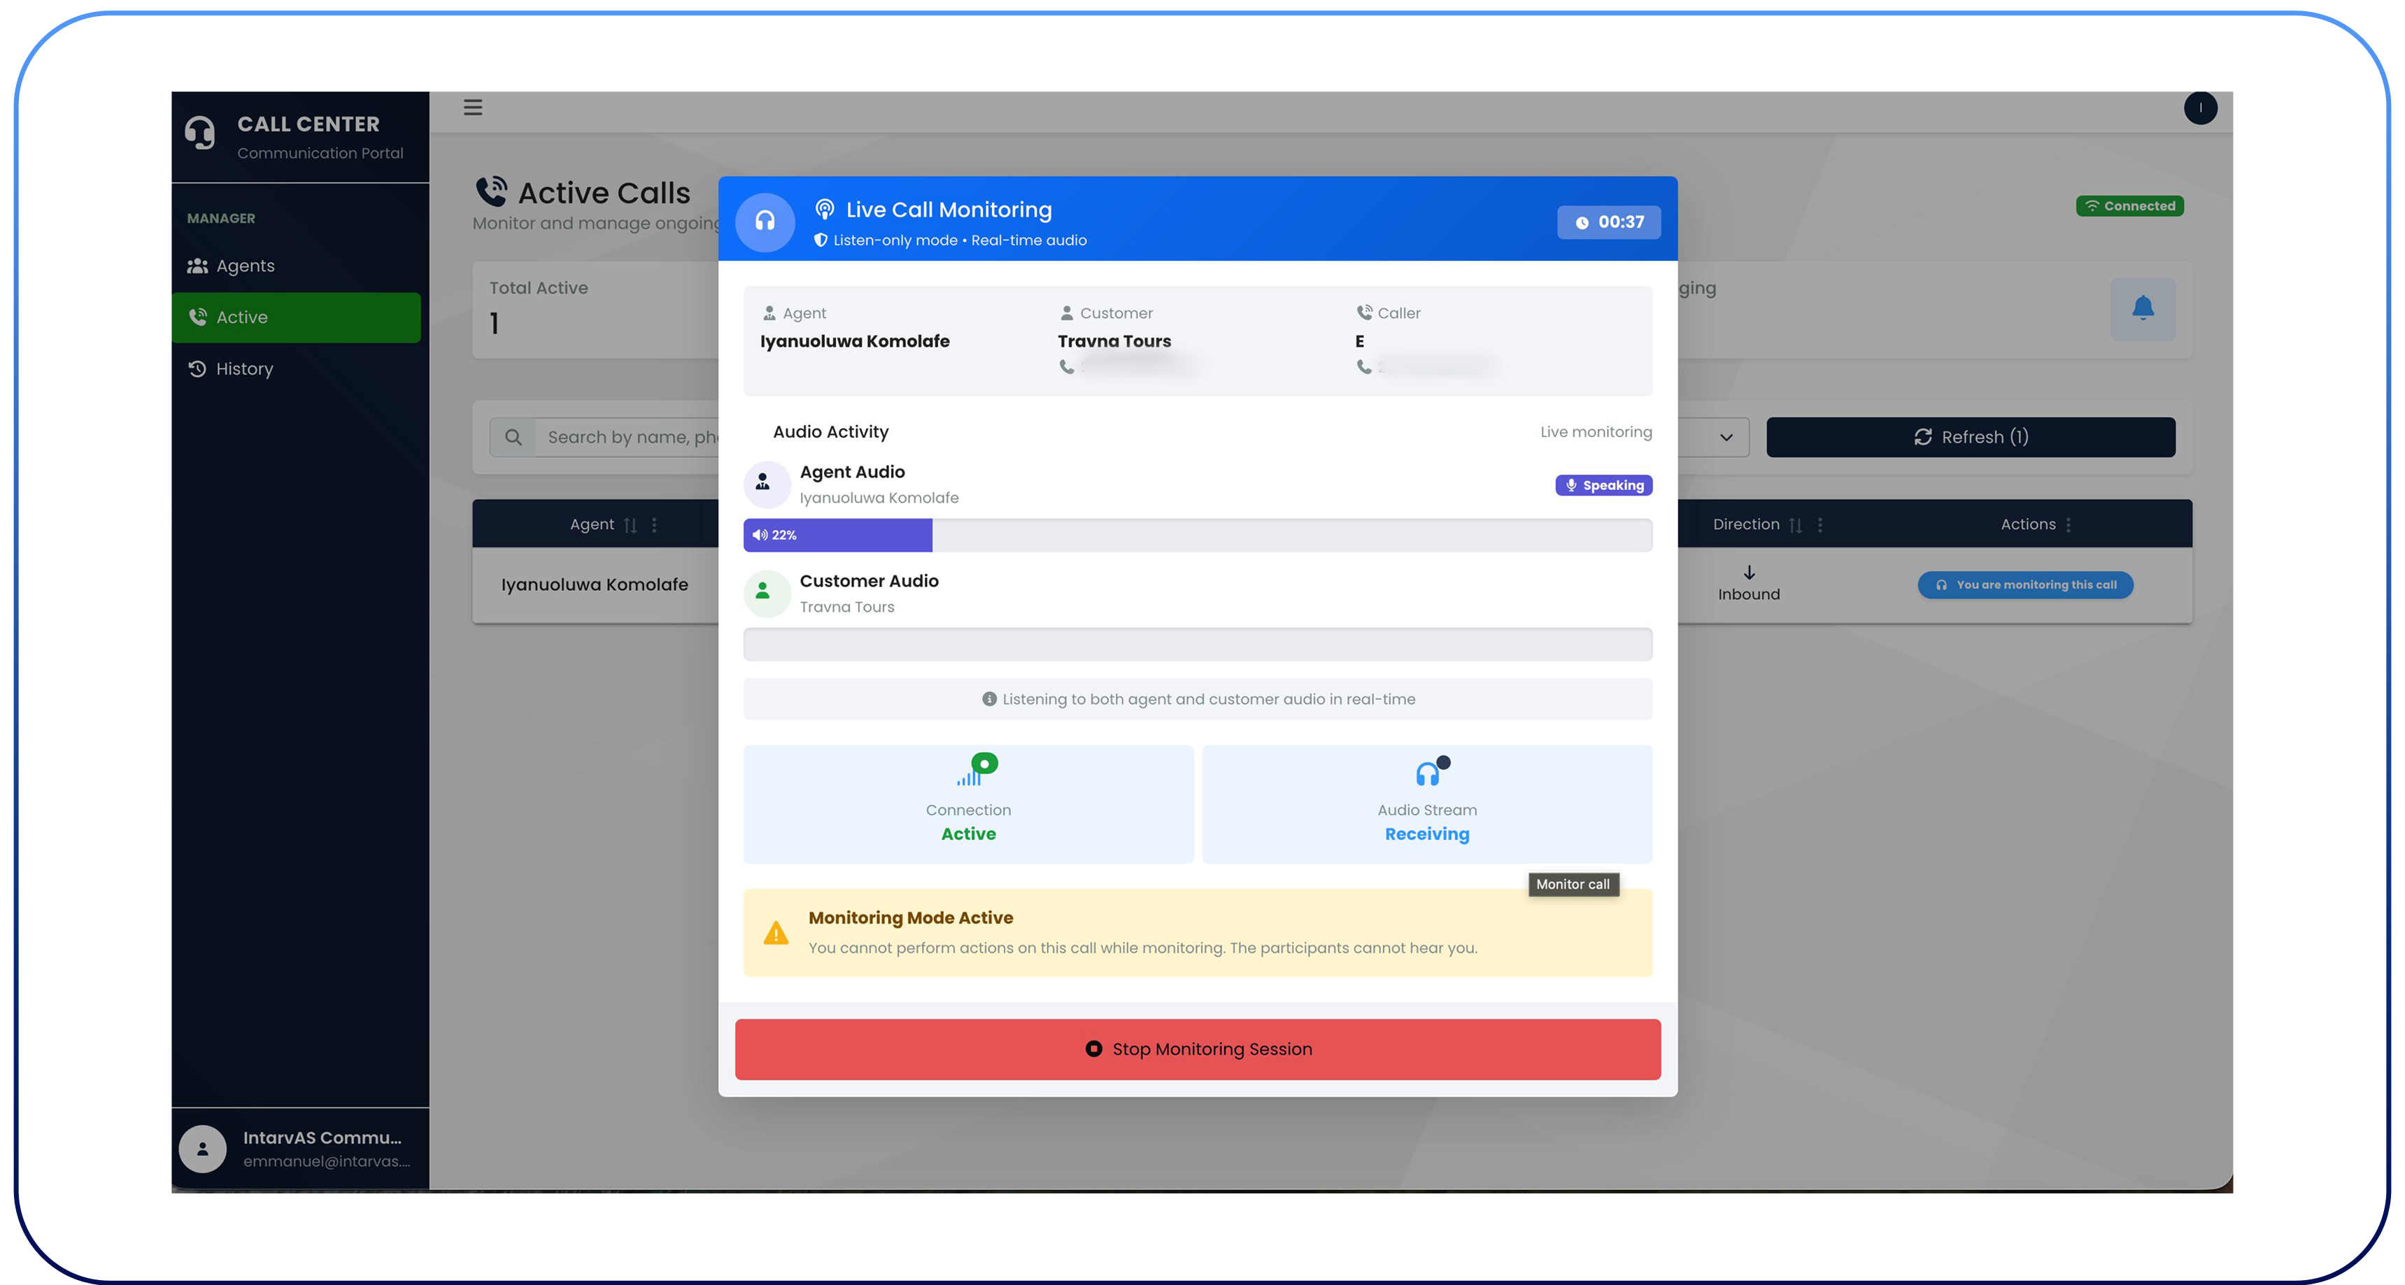Click the 'You are monitoring this call' label
The width and height of the screenshot is (2405, 1285).
click(x=2025, y=584)
